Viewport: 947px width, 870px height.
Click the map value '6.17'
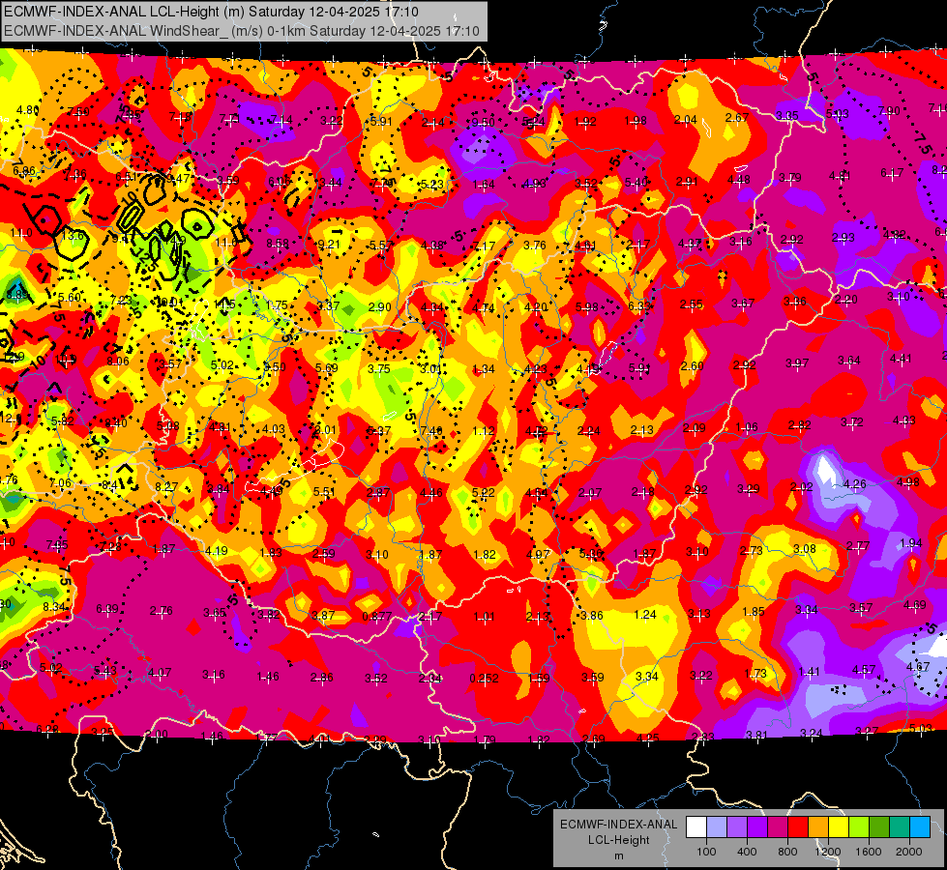[892, 173]
